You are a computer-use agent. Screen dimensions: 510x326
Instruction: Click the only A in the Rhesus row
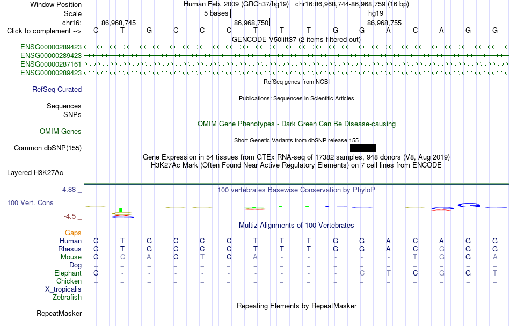coord(388,249)
